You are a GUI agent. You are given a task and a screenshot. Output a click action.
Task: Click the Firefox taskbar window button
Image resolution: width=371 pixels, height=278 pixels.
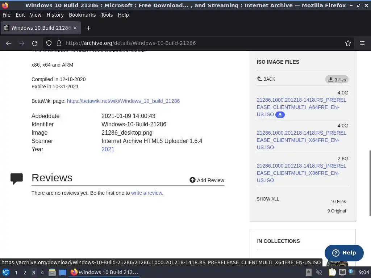104,272
